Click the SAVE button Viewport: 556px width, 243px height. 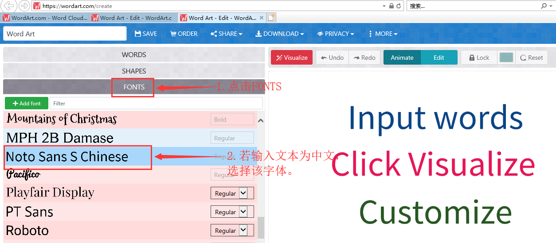(x=146, y=34)
